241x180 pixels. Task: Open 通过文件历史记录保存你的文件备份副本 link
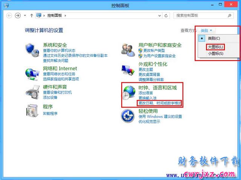(75, 56)
